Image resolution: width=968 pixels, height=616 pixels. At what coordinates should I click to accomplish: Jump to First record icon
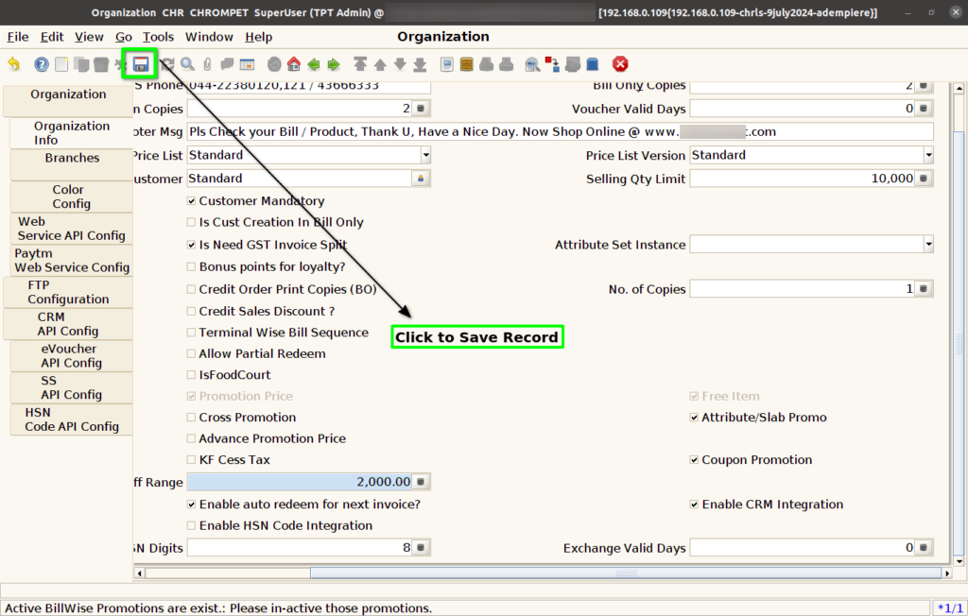[360, 64]
